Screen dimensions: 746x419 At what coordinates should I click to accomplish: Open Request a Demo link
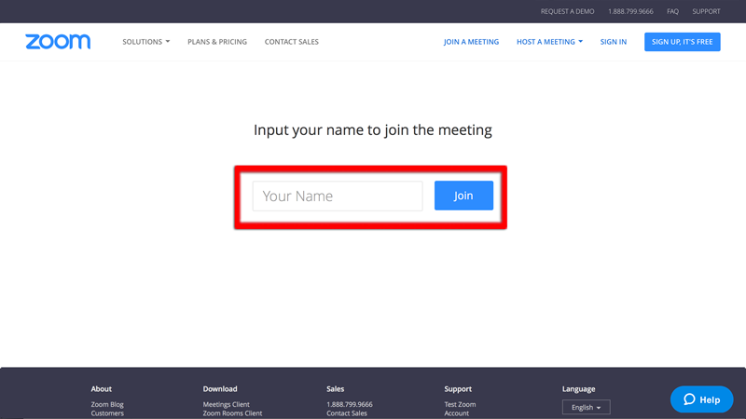567,11
